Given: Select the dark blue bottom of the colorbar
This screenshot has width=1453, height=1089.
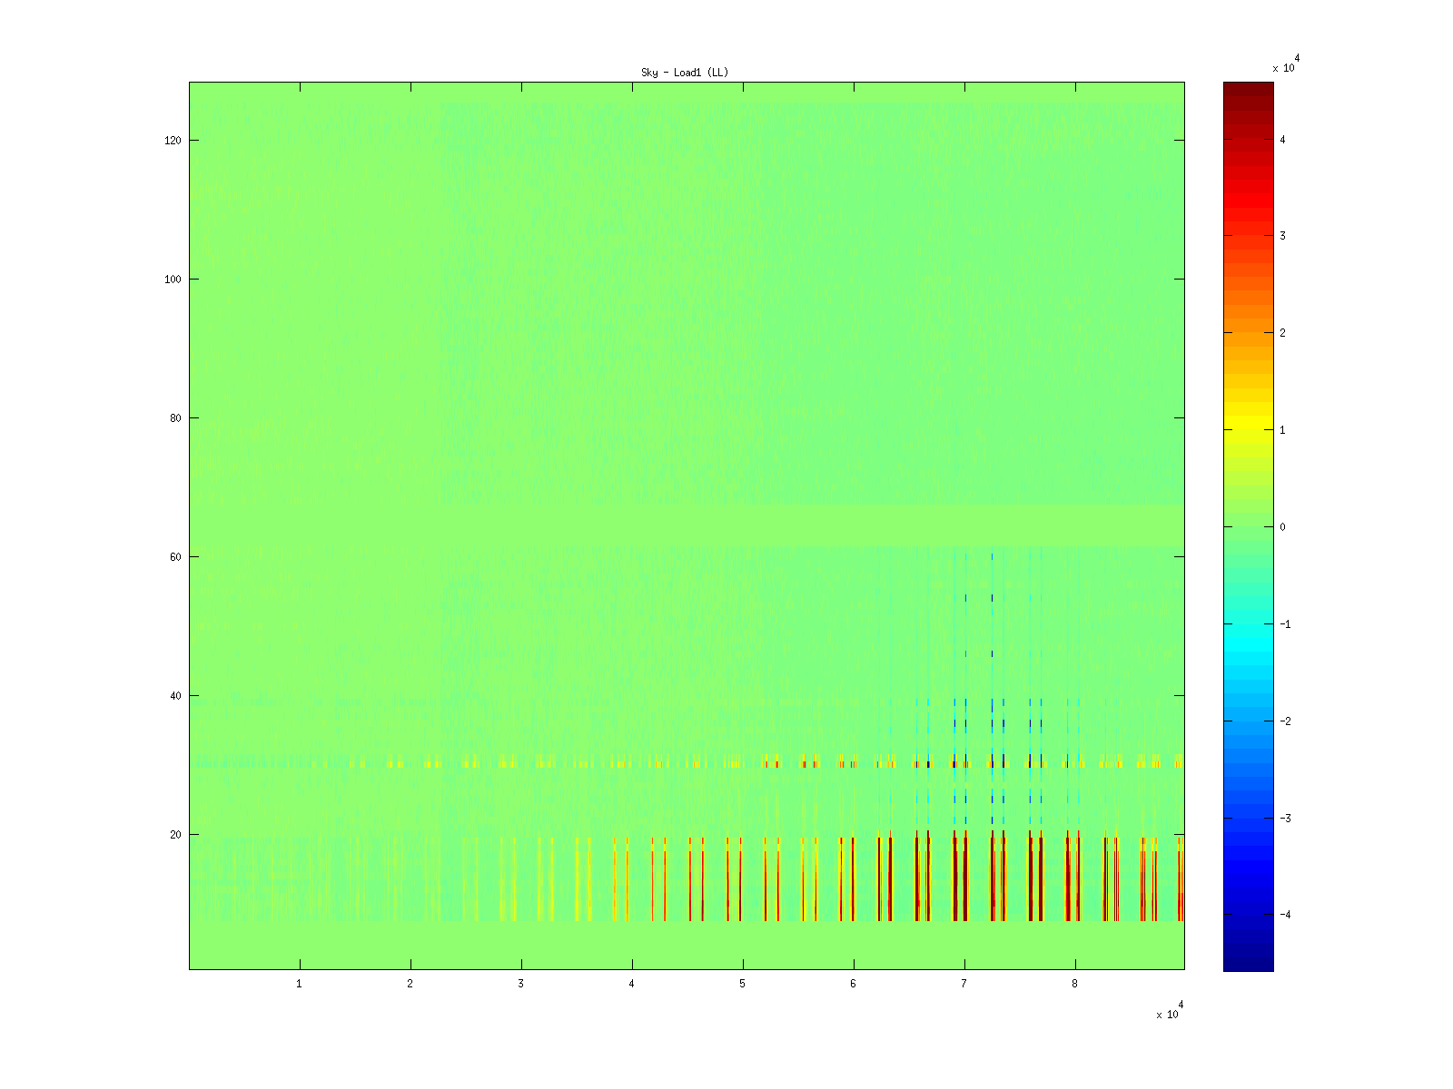Looking at the screenshot, I should 1248,964.
